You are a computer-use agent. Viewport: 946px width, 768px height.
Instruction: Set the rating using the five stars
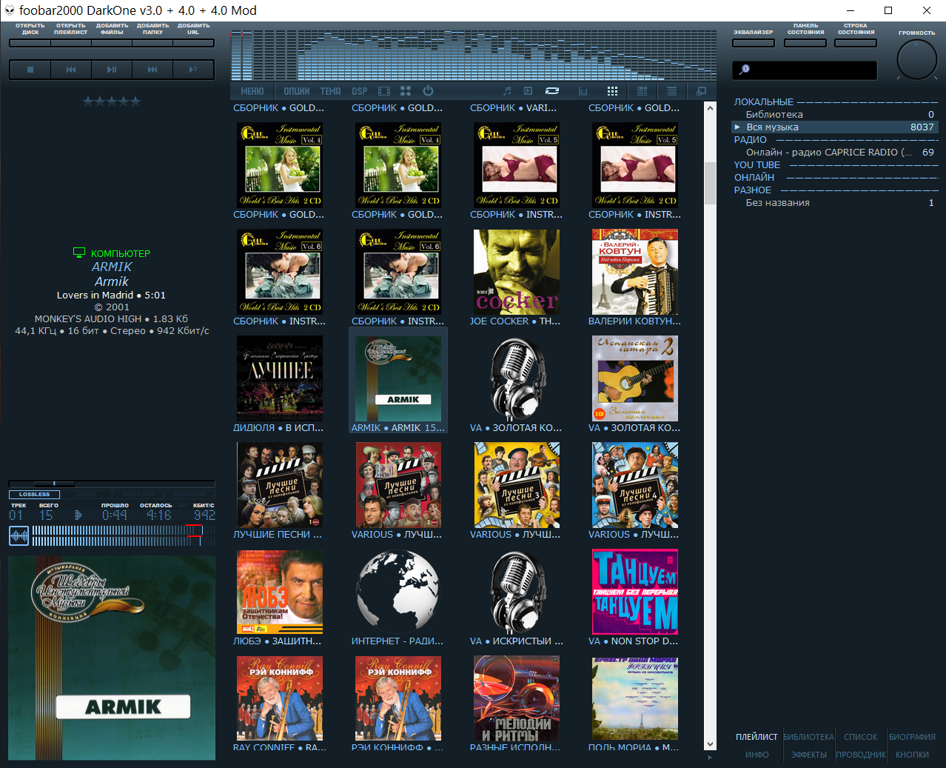(x=112, y=101)
